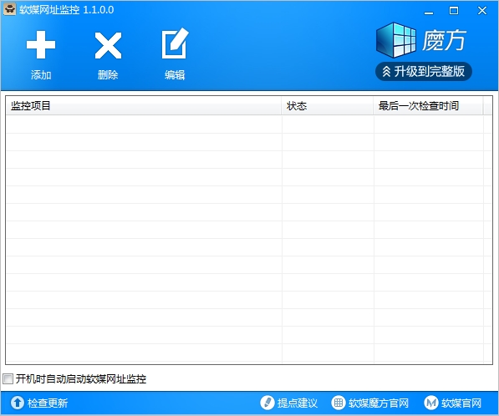Click the 提点建议 link text

point(298,403)
